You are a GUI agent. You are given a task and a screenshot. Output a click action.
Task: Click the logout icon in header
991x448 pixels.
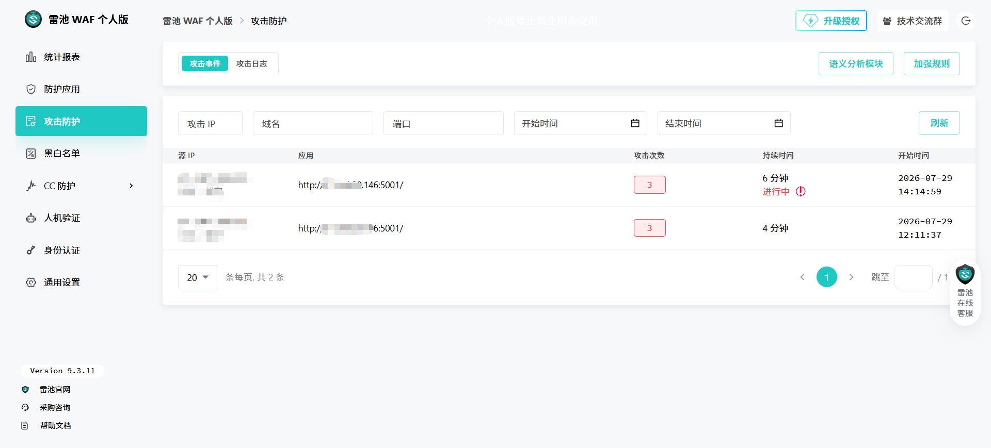pyautogui.click(x=966, y=21)
